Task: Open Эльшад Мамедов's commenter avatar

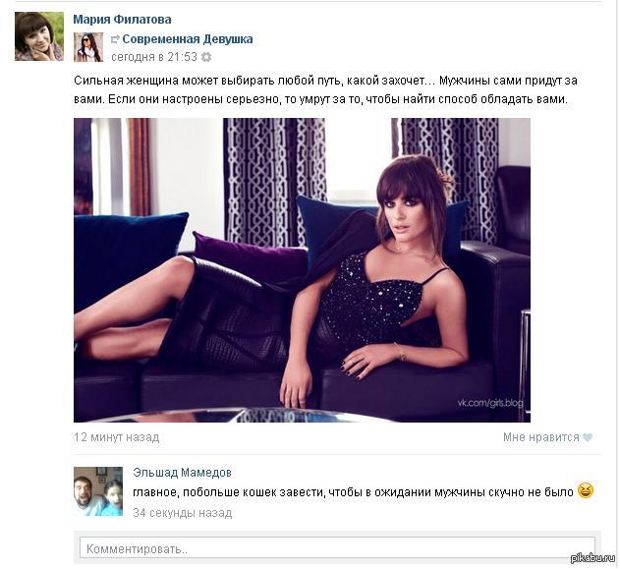Action: tap(98, 491)
